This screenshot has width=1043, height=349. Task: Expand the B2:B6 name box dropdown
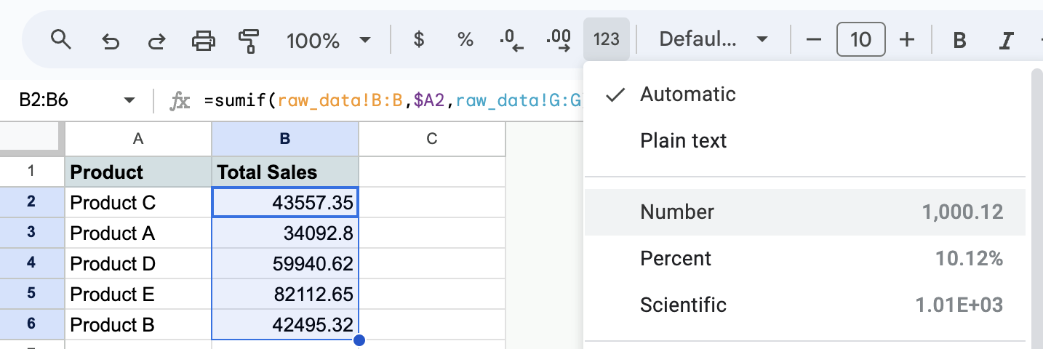click(129, 100)
